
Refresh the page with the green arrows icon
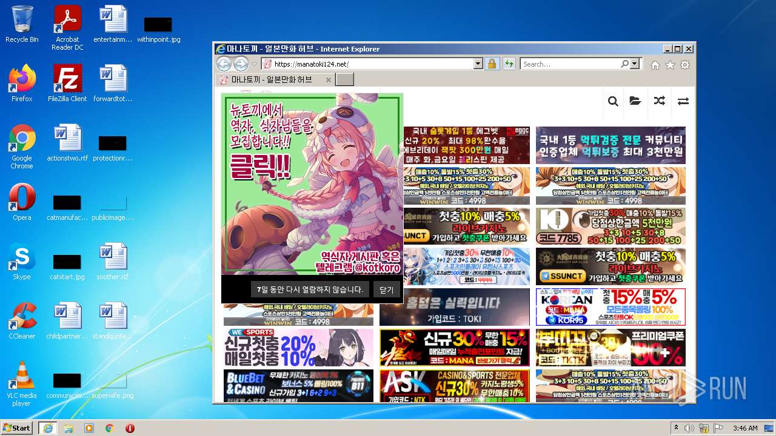pyautogui.click(x=509, y=64)
